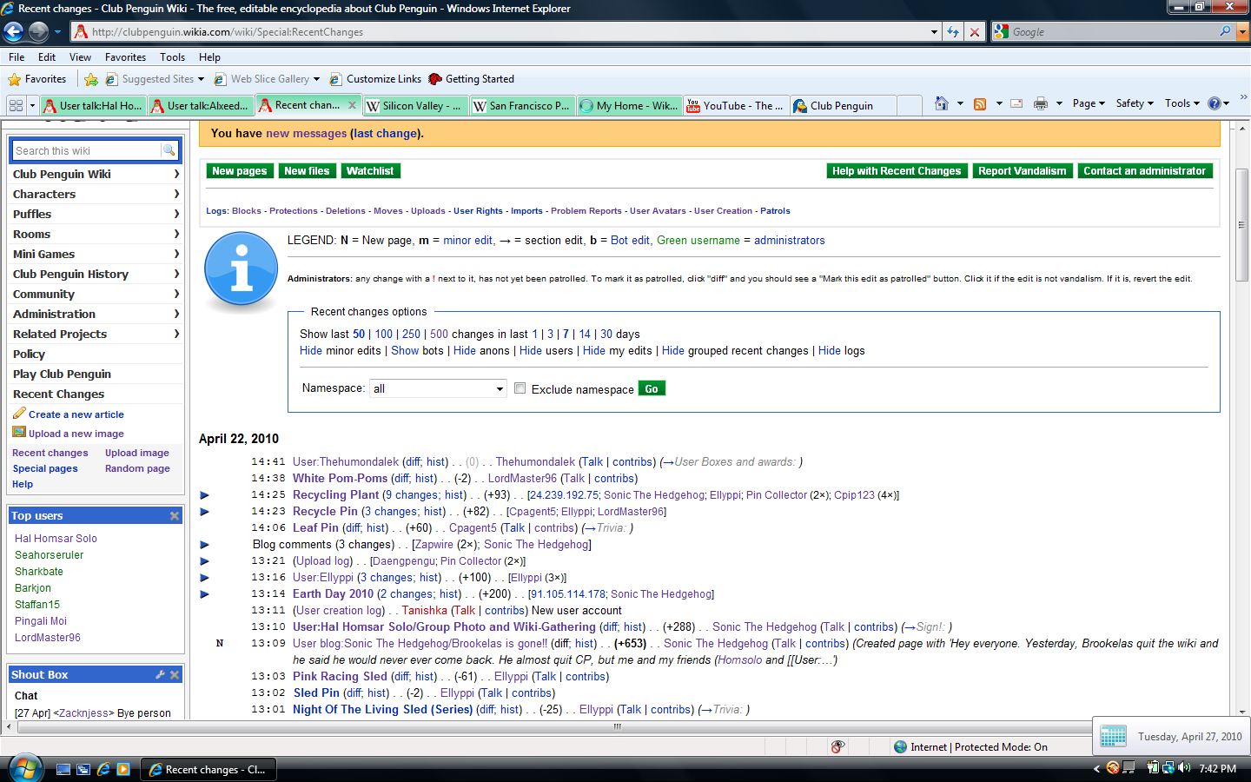
Task: Click the window scroll down arrow
Action: pos(1242,712)
